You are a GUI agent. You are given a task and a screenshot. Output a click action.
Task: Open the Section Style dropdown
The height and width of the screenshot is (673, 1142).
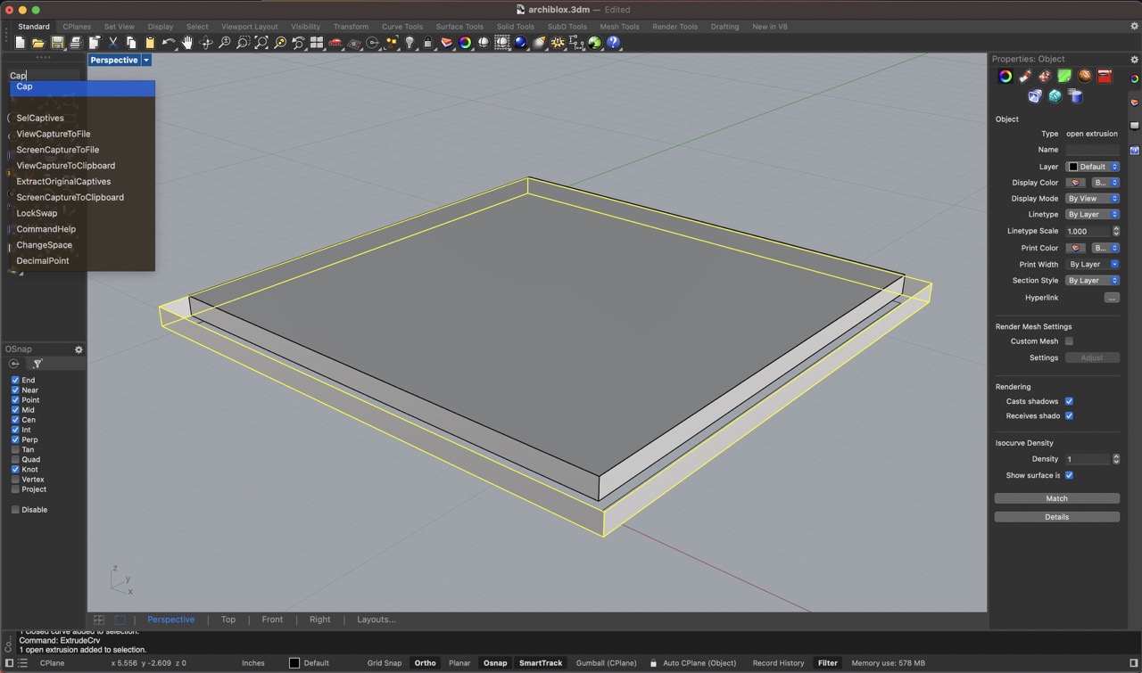point(1093,281)
